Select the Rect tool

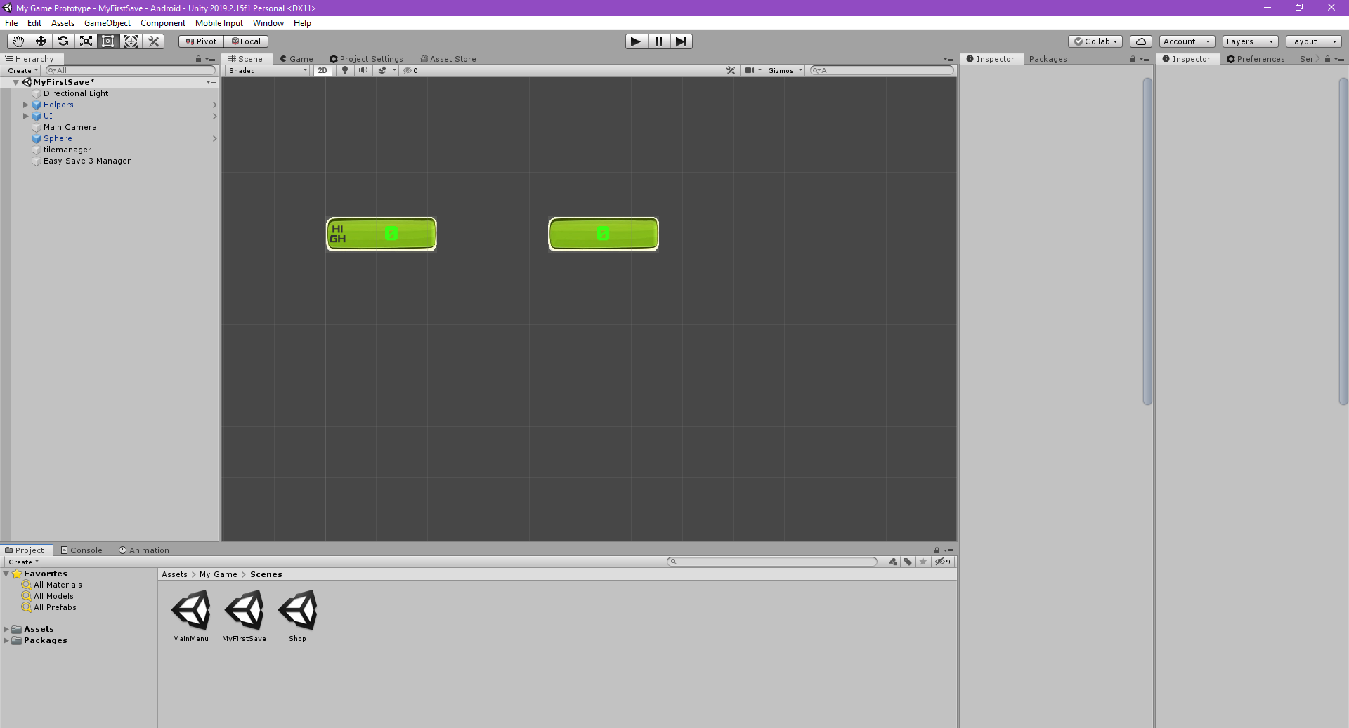[108, 41]
